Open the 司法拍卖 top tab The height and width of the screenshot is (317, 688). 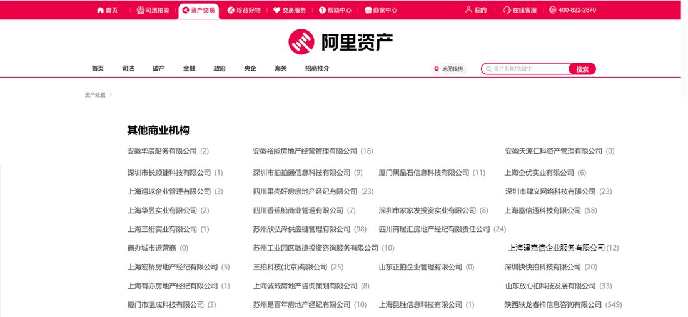click(x=153, y=10)
